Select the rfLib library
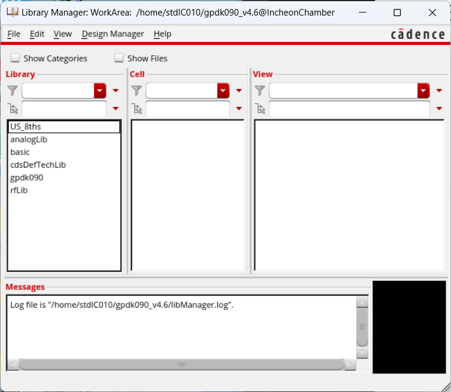Image resolution: width=451 pixels, height=392 pixels. pyautogui.click(x=64, y=190)
